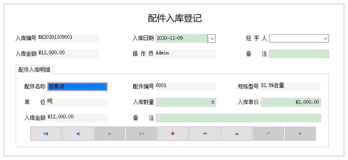Screen dimensions: 348x160
Task: Click the 入库日期 date field
Action: coord(181,38)
